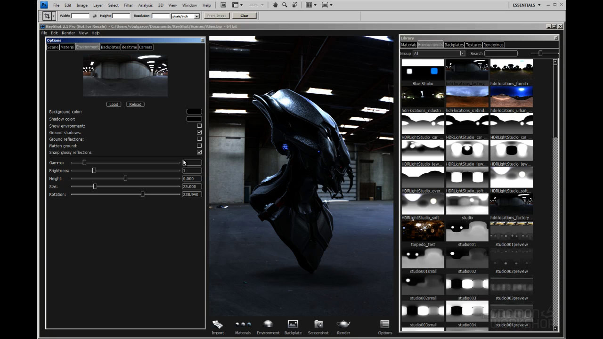Click the Rotation slider handle
The height and width of the screenshot is (339, 603).
[142, 194]
